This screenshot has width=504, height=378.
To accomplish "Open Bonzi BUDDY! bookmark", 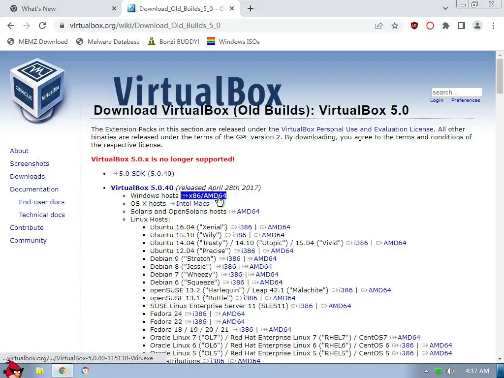I will pyautogui.click(x=174, y=41).
